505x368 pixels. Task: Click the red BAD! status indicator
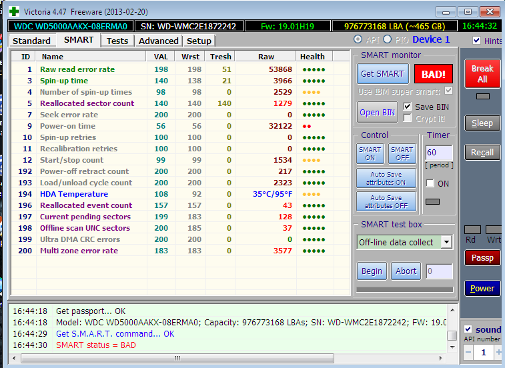click(x=433, y=75)
